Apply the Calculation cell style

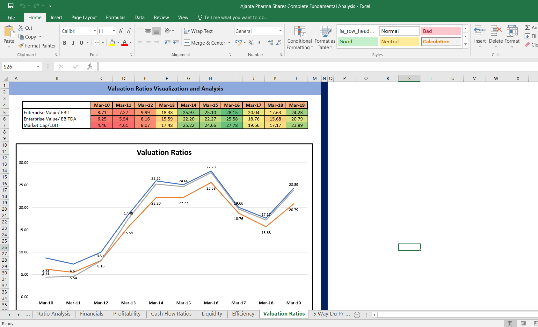point(441,41)
